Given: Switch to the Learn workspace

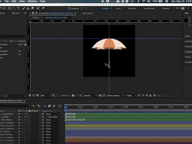Looking at the screenshot, I should coord(118,8).
